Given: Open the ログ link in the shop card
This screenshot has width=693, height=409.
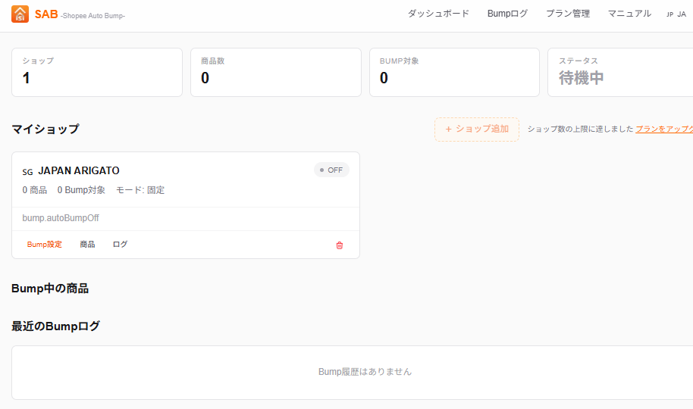Looking at the screenshot, I should pos(120,244).
